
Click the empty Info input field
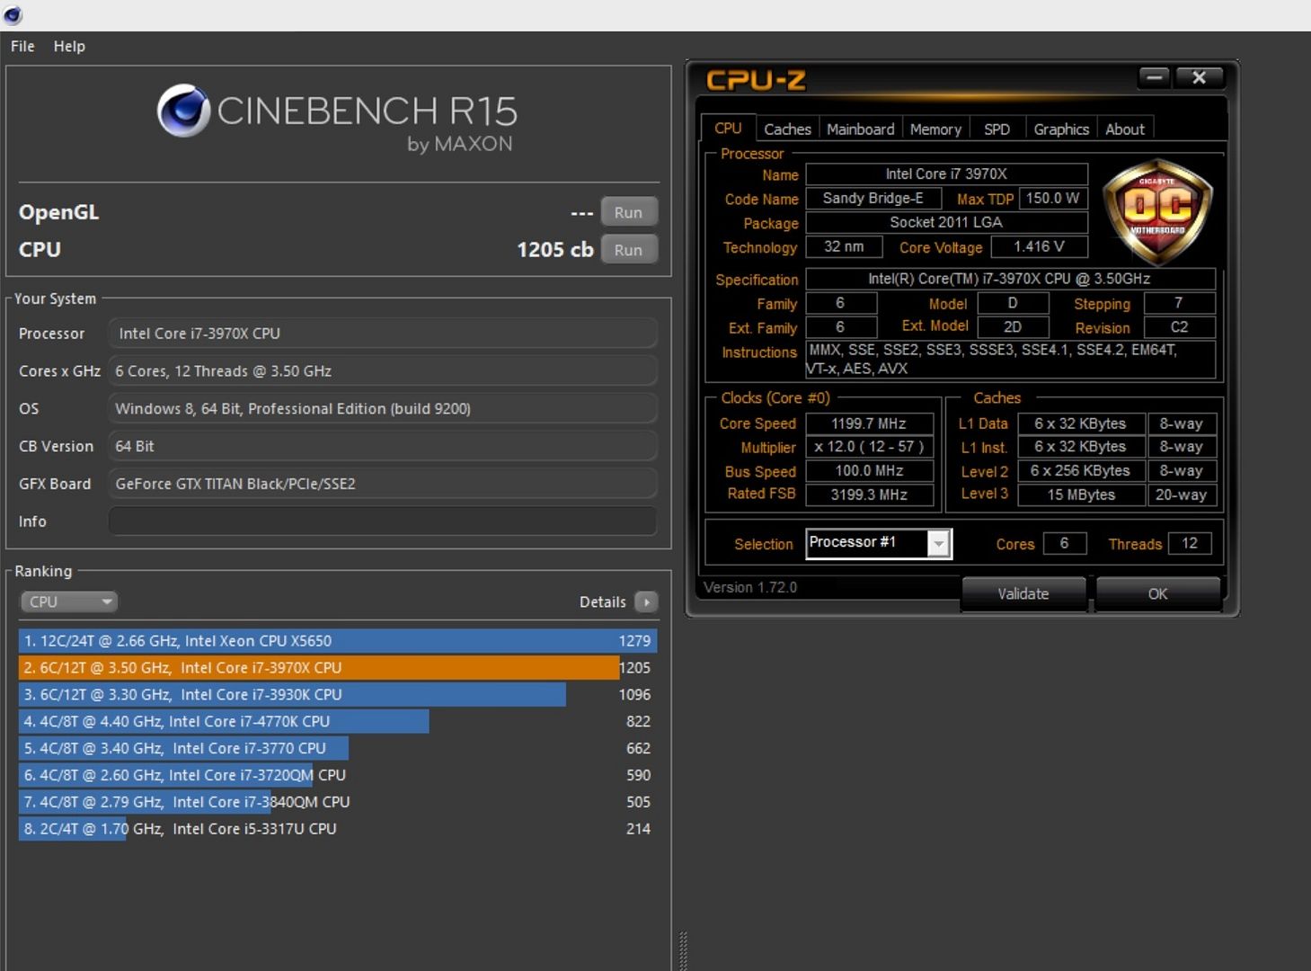click(383, 521)
